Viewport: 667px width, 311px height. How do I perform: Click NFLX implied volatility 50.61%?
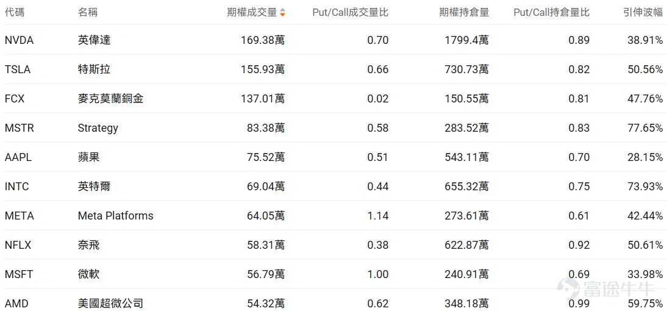point(645,245)
